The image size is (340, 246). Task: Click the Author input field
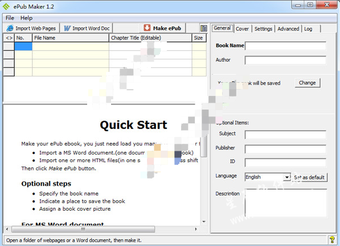(285, 60)
